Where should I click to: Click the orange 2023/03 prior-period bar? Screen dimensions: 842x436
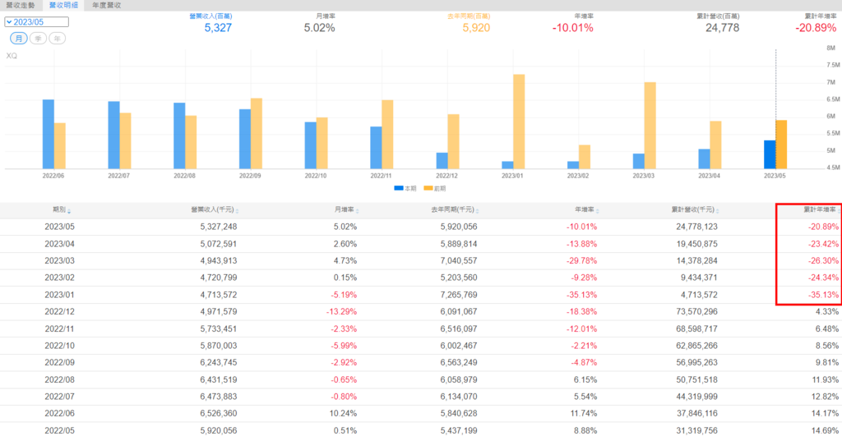tap(650, 126)
